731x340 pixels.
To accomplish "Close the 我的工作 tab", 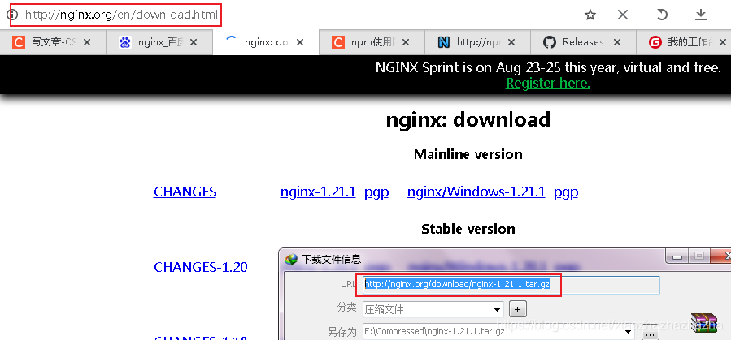I will tap(723, 42).
